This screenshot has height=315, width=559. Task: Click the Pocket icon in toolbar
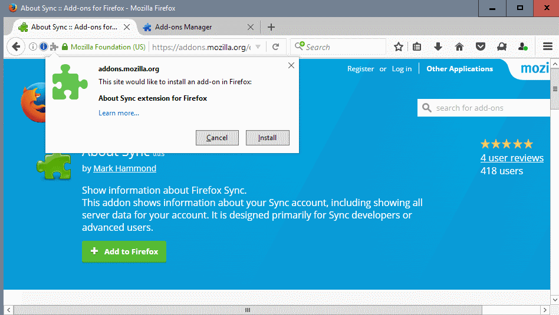(481, 47)
